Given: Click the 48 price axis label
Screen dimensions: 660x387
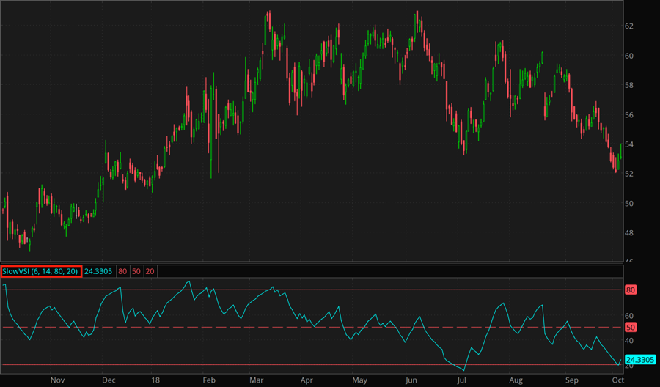Looking at the screenshot, I should [629, 233].
